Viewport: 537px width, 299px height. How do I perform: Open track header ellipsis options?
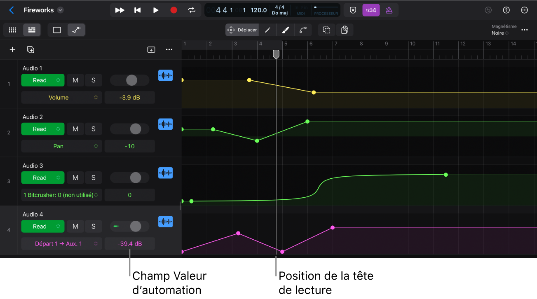pos(169,50)
